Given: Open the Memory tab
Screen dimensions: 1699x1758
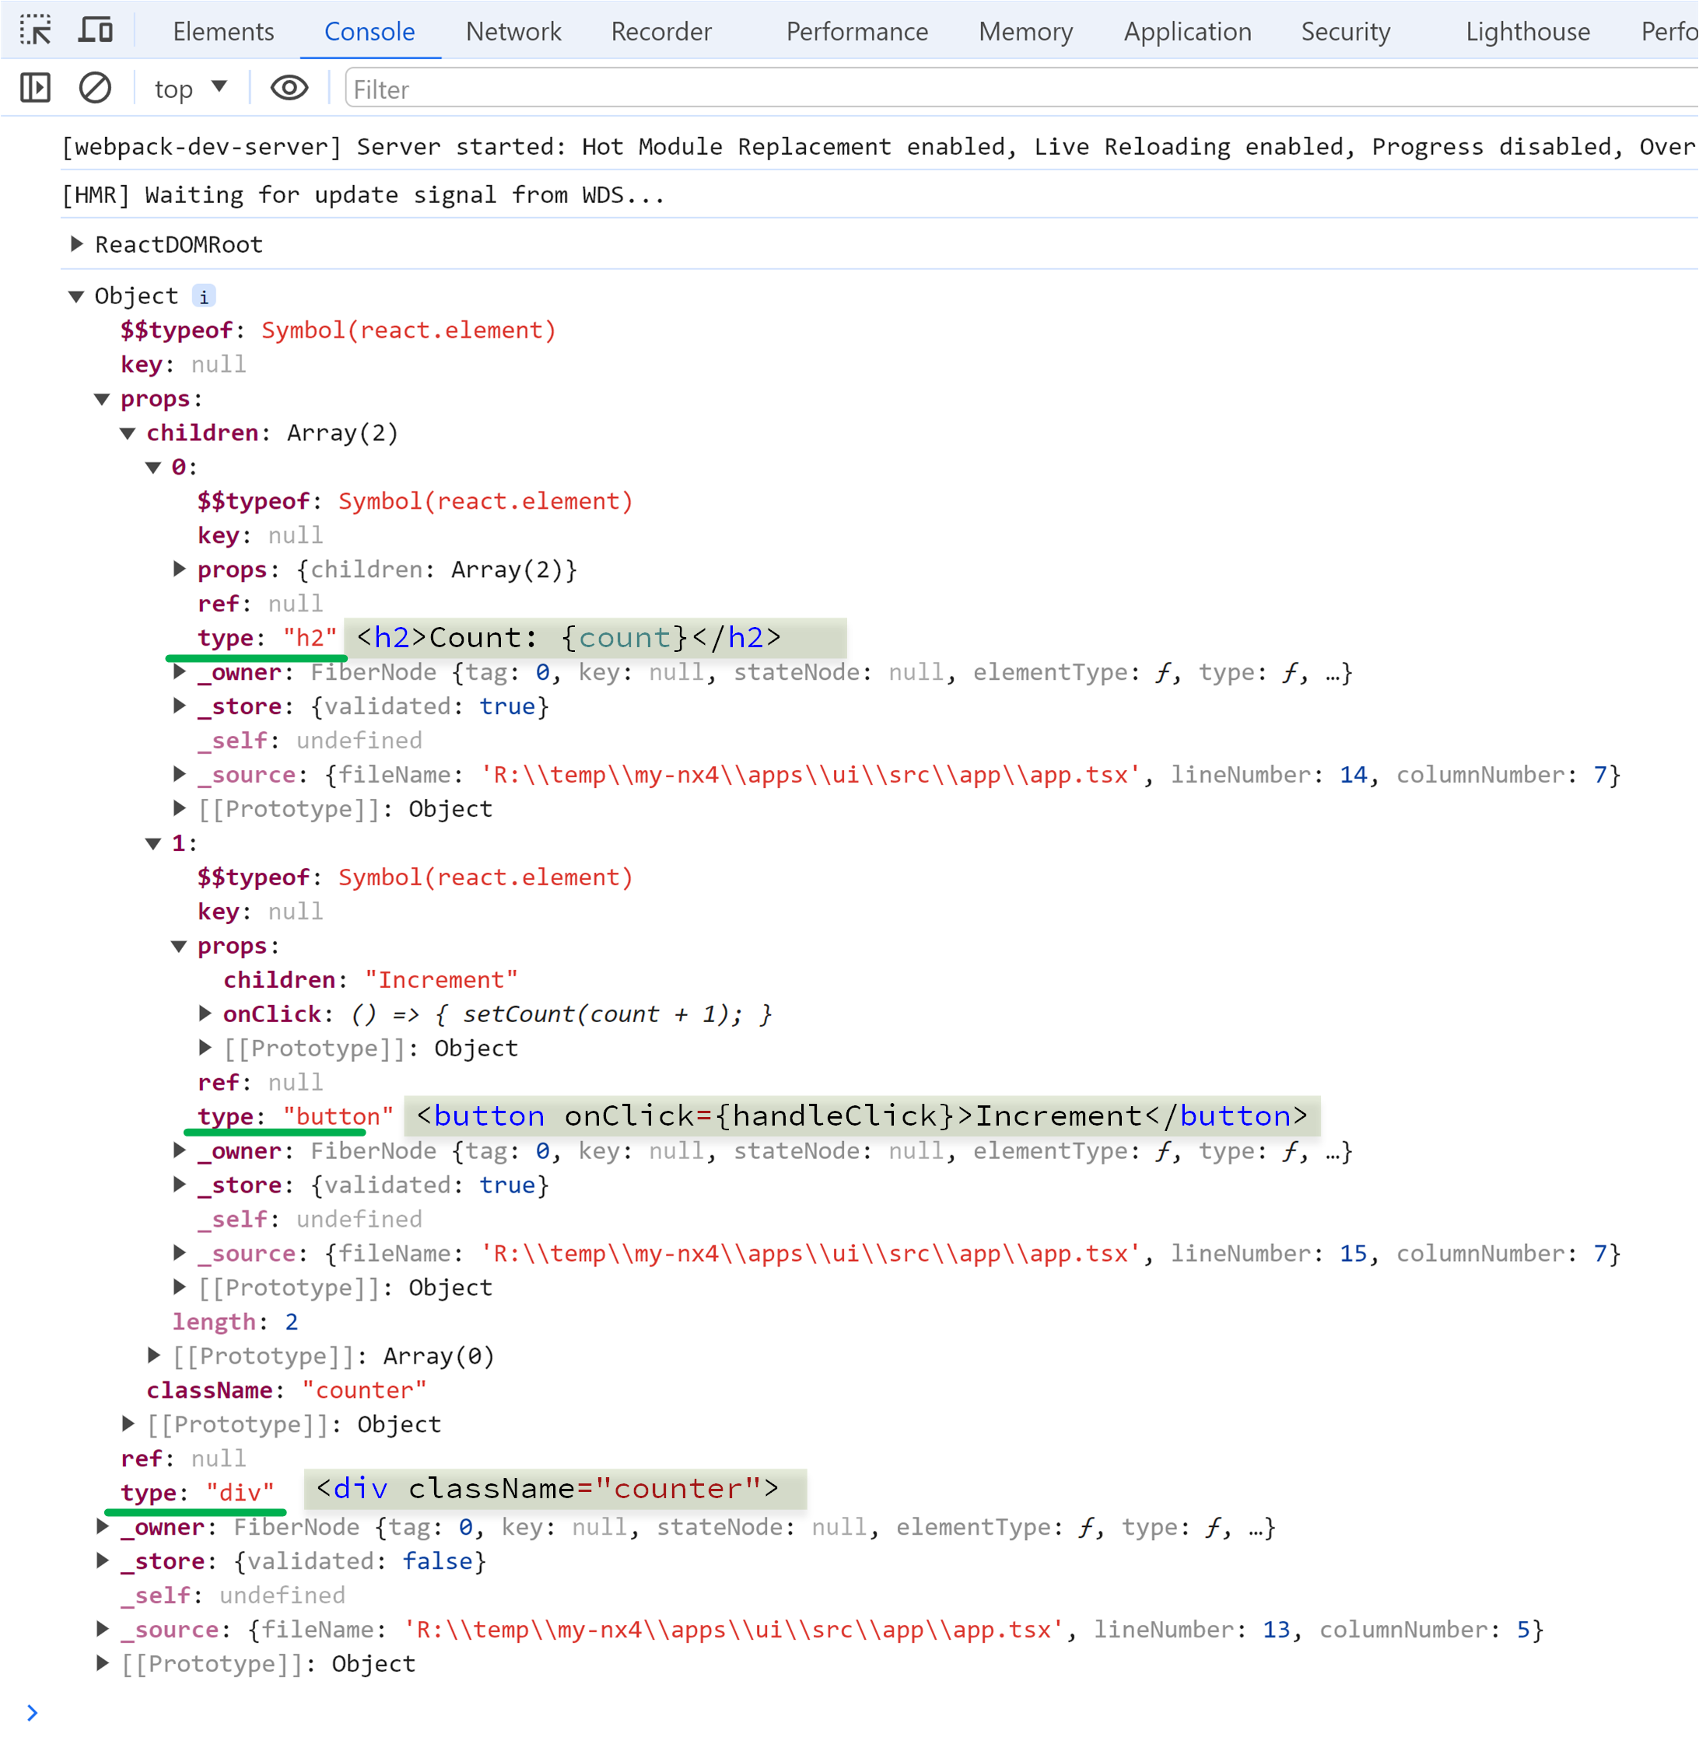Looking at the screenshot, I should click(1025, 31).
